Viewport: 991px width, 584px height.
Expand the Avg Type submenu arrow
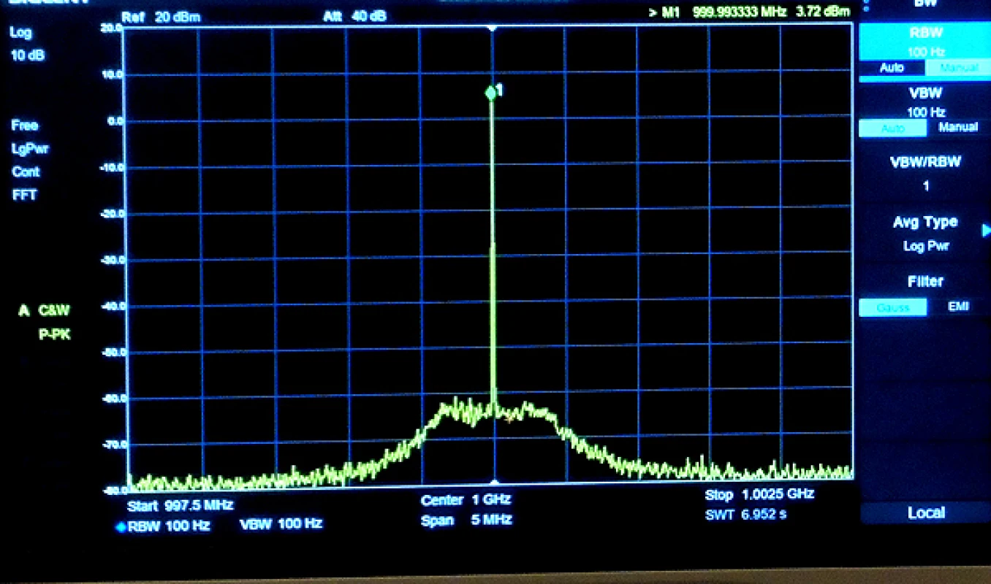click(x=986, y=231)
